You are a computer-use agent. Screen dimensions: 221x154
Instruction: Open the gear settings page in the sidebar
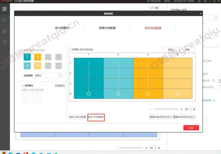point(4,31)
